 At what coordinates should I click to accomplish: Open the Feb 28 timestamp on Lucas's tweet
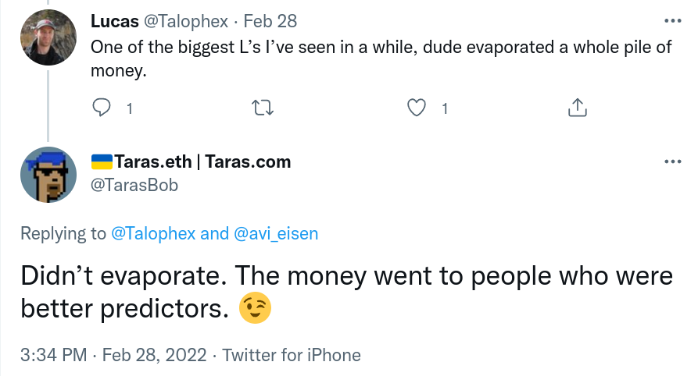270,21
